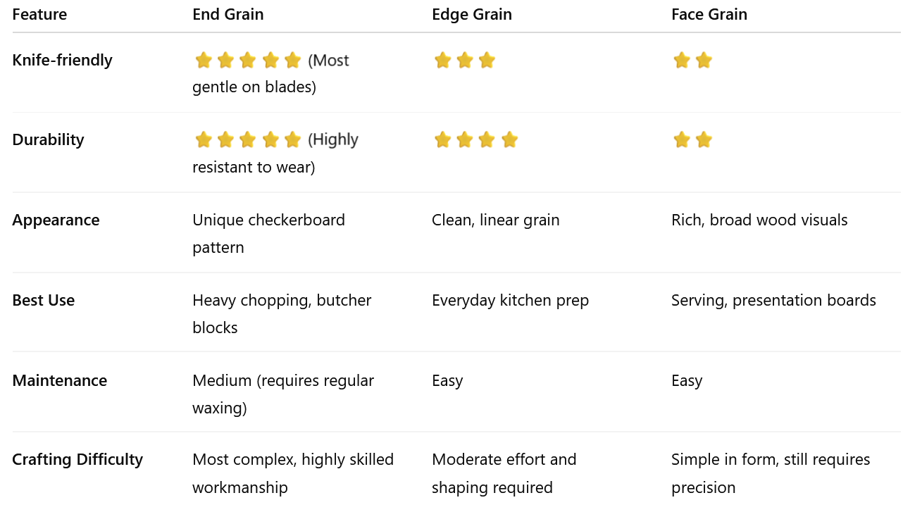The image size is (903, 512).
Task: Click the third star in Edge Grain Knife-friendly rating
Action: 487,61
